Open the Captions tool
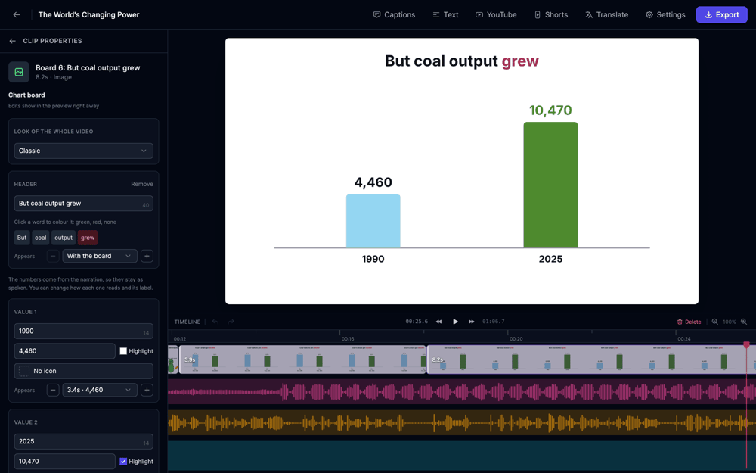Image resolution: width=756 pixels, height=473 pixels. click(x=394, y=15)
